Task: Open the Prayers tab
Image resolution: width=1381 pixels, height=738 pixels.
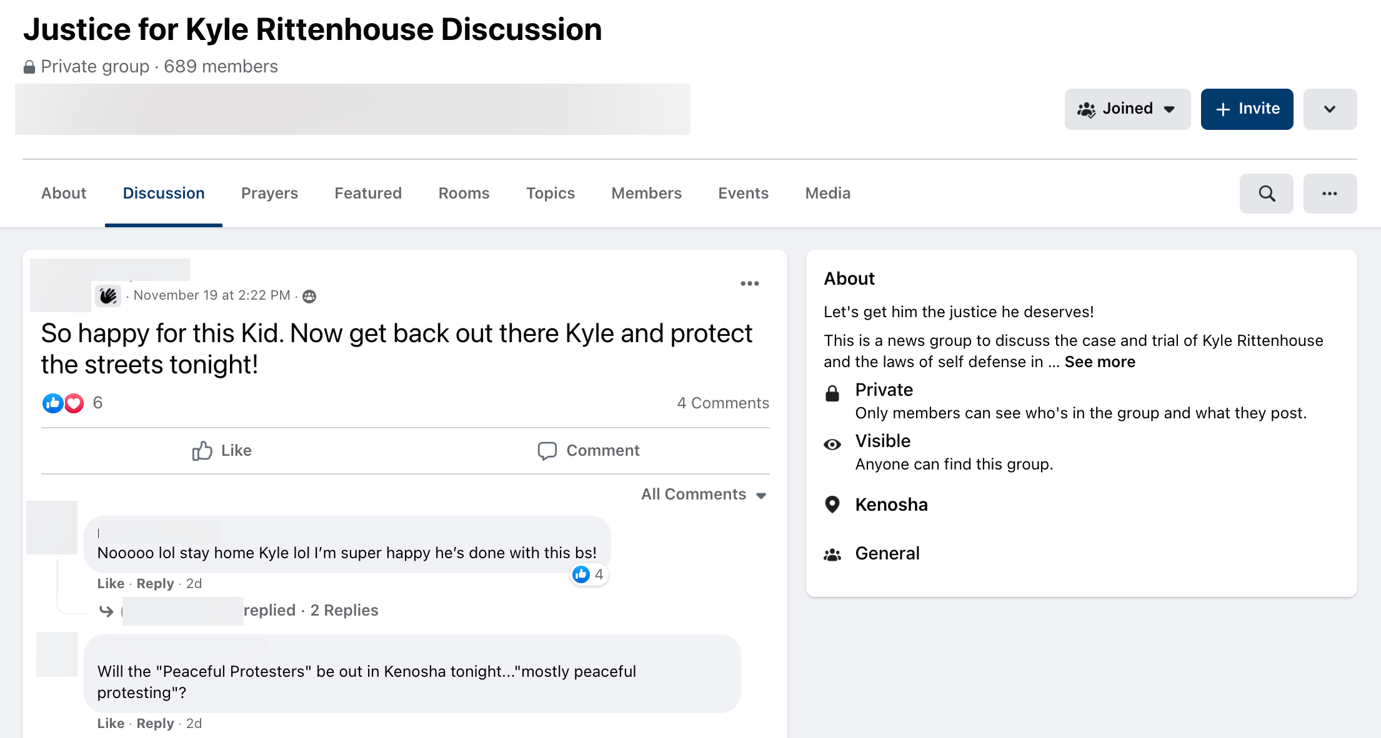Action: [x=269, y=194]
